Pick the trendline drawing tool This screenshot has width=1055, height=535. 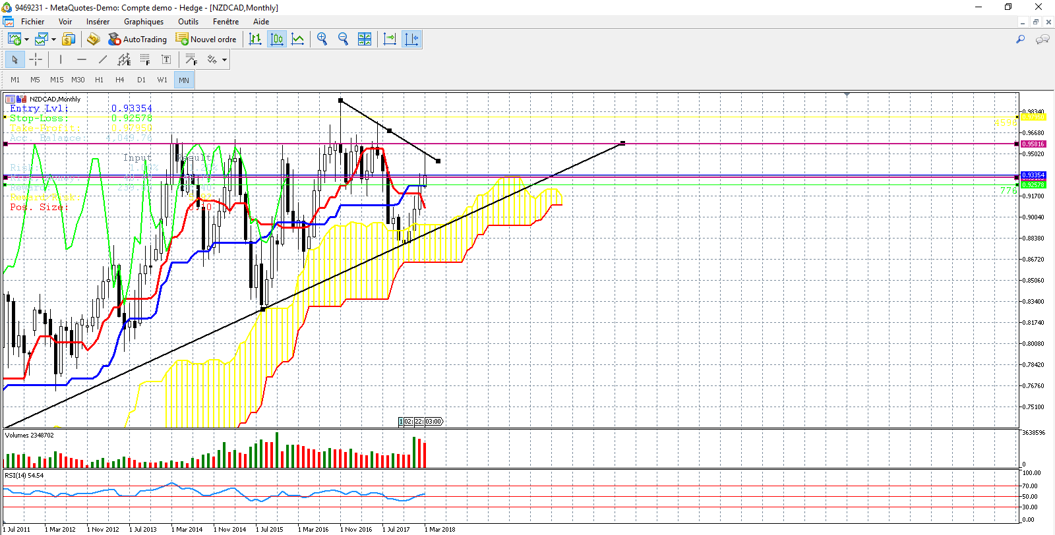pos(103,60)
